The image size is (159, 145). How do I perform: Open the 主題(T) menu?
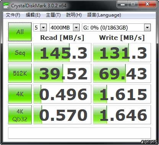pyautogui.click(x=53, y=15)
